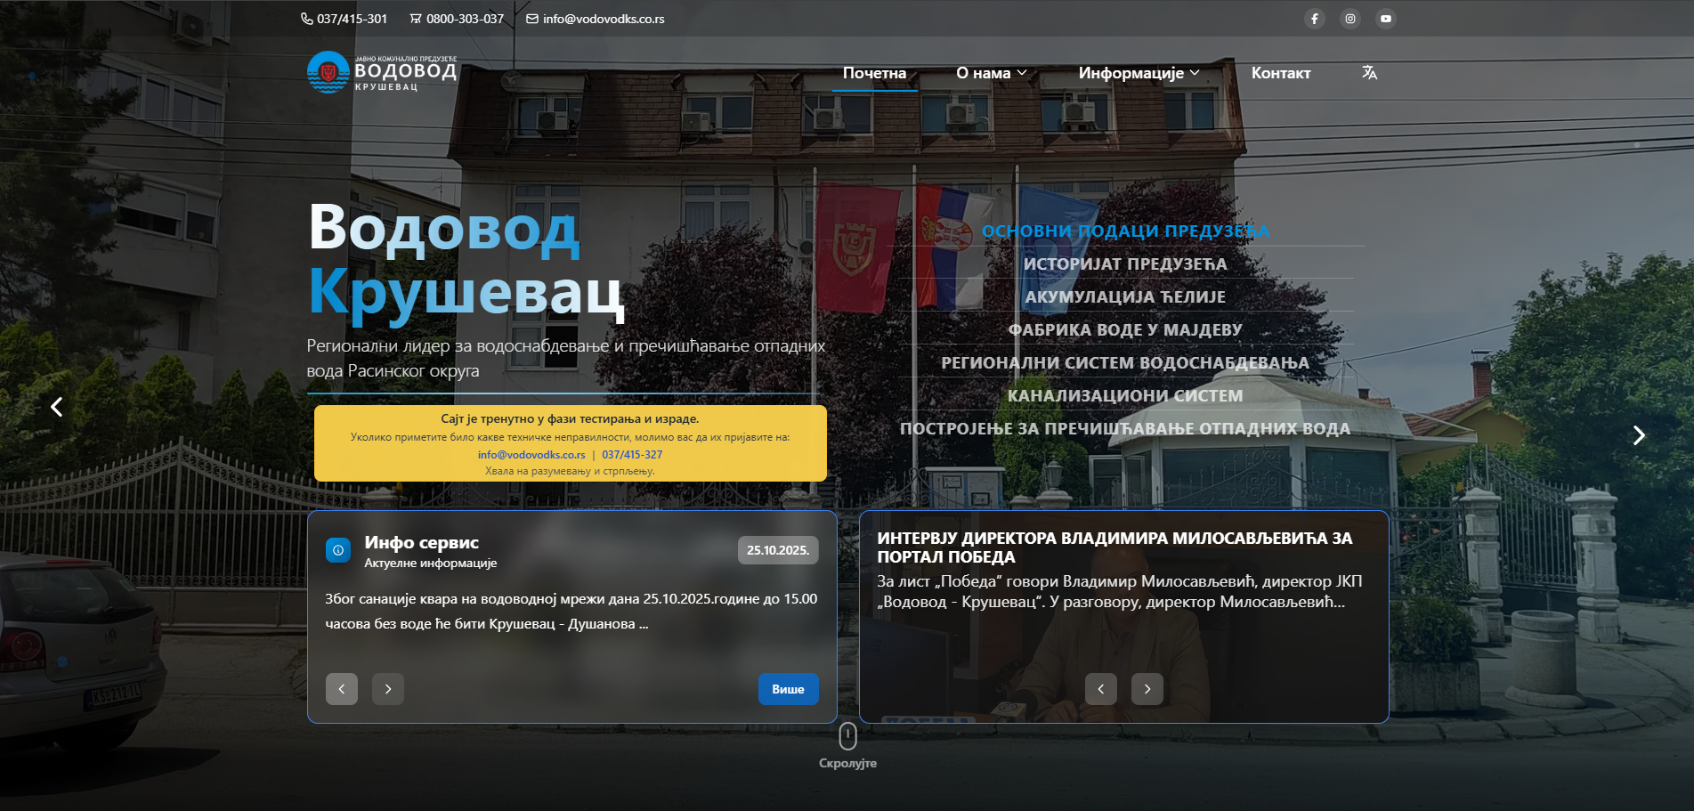The height and width of the screenshot is (811, 1694).
Task: Open the Instagram social icon
Action: 1350,19
